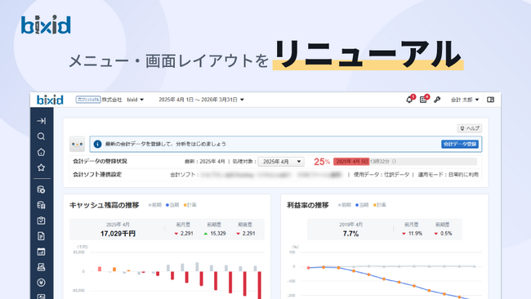Open the wrench settings icon
This screenshot has width=531, height=299.
tap(437, 100)
